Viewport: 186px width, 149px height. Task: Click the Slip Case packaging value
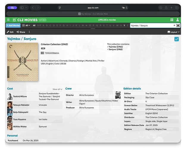(150, 97)
